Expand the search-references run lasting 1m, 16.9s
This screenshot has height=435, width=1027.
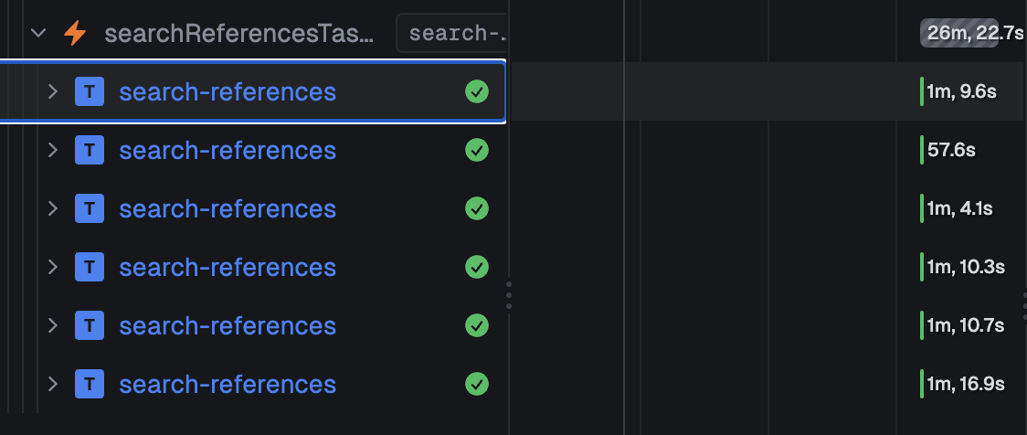[x=53, y=384]
